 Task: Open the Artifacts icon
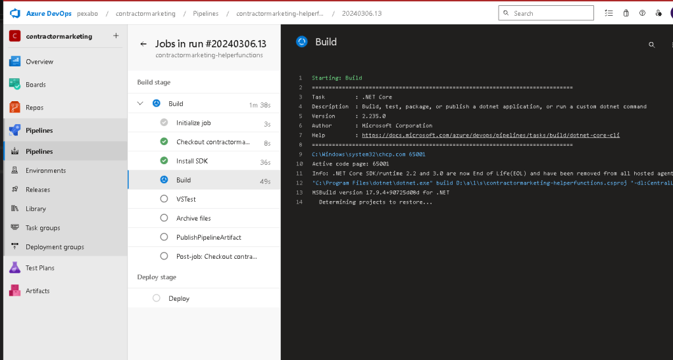[x=14, y=290]
